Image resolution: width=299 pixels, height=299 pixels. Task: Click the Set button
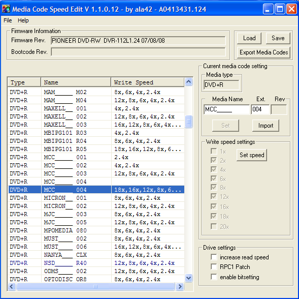point(225,126)
